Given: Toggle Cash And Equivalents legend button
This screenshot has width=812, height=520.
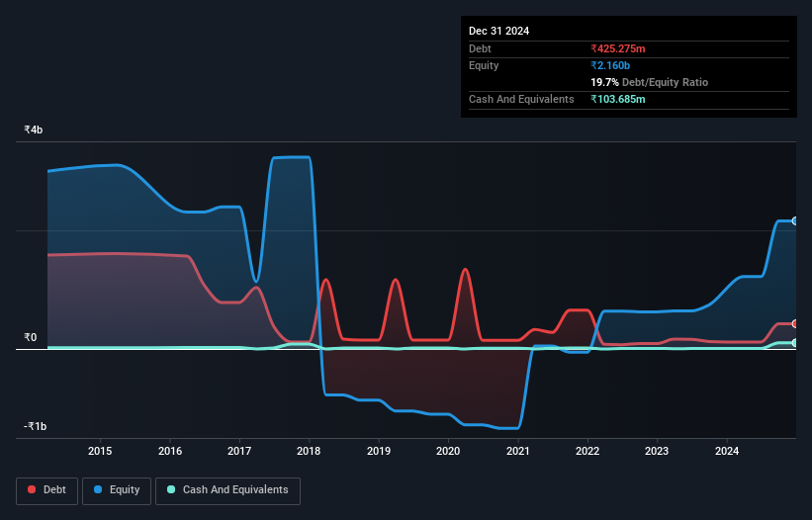Looking at the screenshot, I should coord(227,490).
